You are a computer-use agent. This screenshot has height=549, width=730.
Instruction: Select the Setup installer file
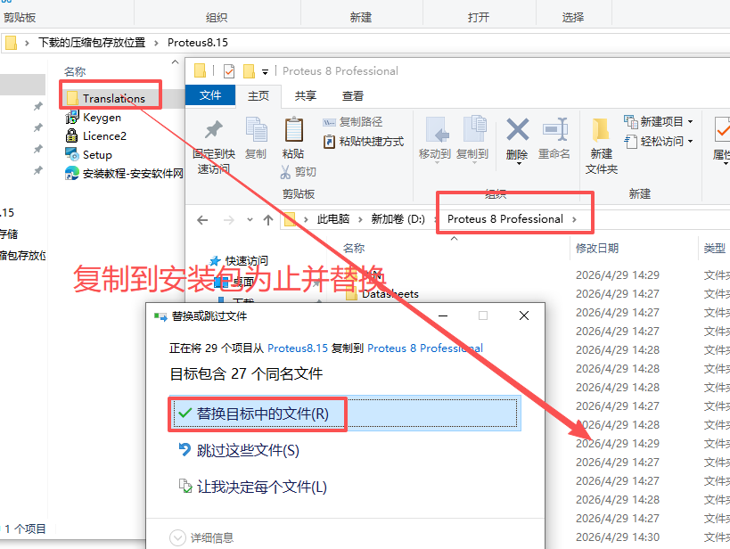[x=89, y=154]
